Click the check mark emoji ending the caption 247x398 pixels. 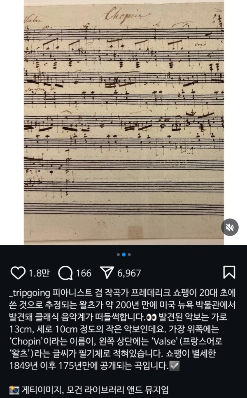coord(175,366)
